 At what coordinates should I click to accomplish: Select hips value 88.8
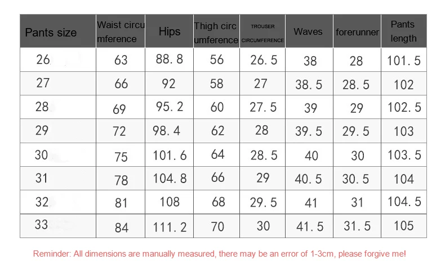pyautogui.click(x=170, y=60)
